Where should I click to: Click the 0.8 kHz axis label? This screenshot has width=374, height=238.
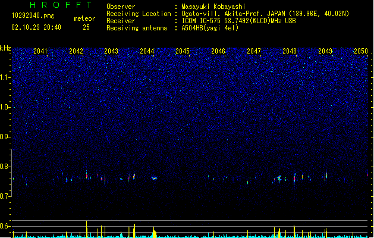point(5,167)
